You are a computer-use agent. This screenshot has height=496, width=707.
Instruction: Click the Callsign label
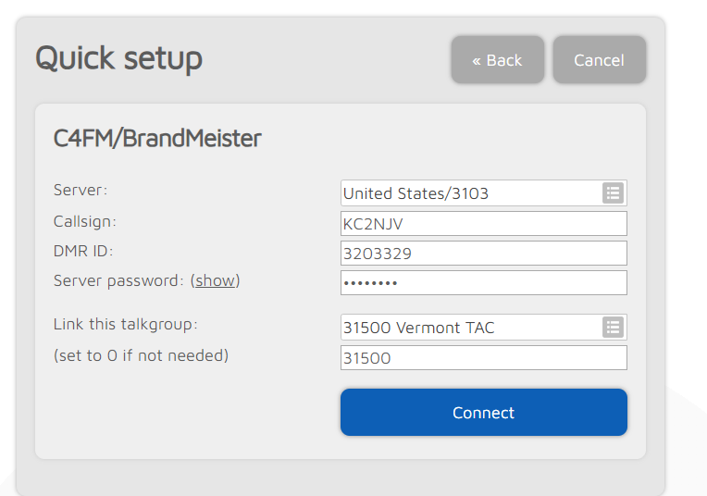[85, 221]
